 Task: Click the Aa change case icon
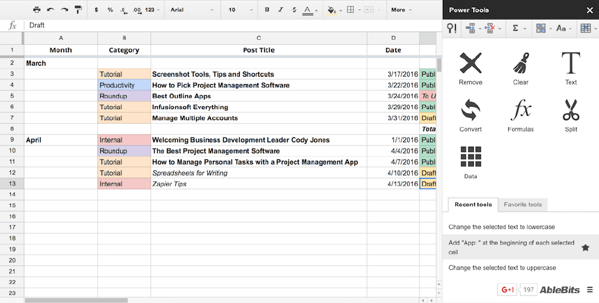coord(561,28)
